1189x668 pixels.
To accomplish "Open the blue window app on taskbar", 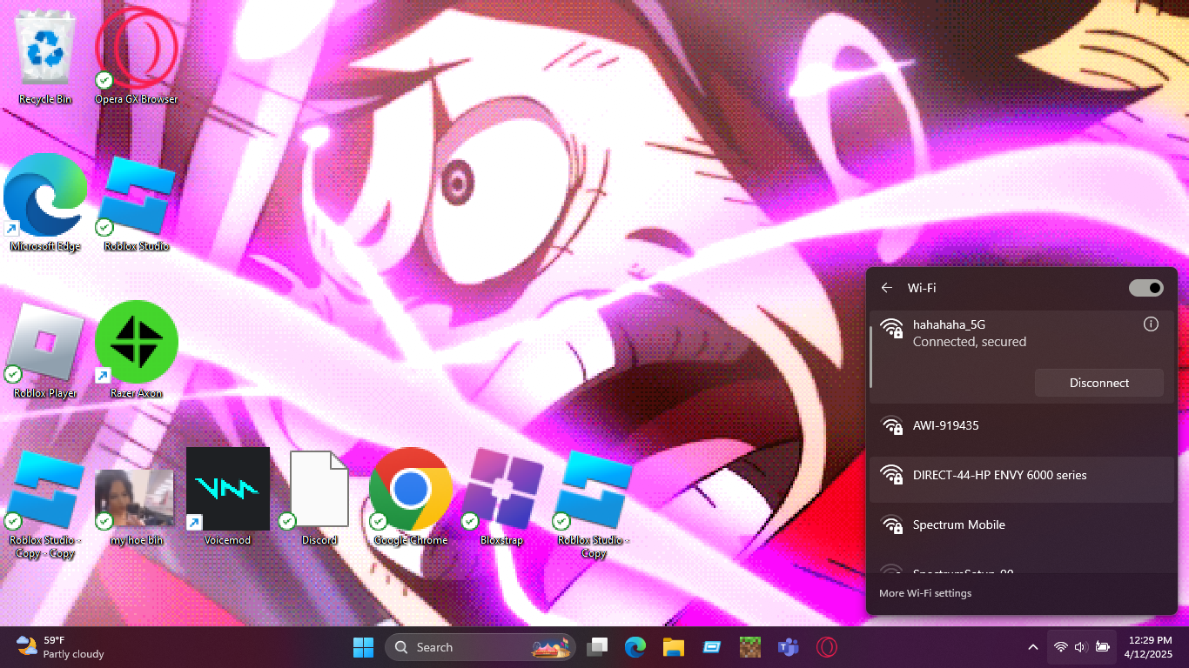I will [712, 647].
